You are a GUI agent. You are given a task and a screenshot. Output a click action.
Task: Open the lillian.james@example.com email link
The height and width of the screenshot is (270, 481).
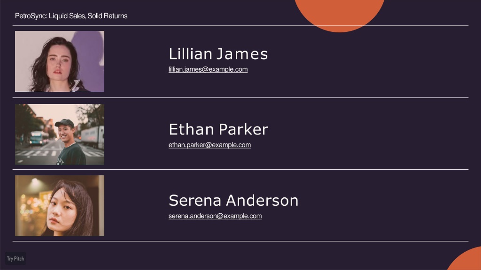[208, 69]
